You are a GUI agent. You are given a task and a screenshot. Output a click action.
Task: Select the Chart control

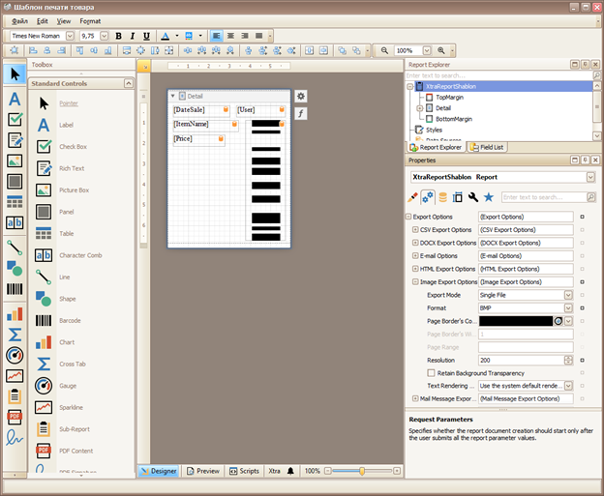click(x=67, y=342)
